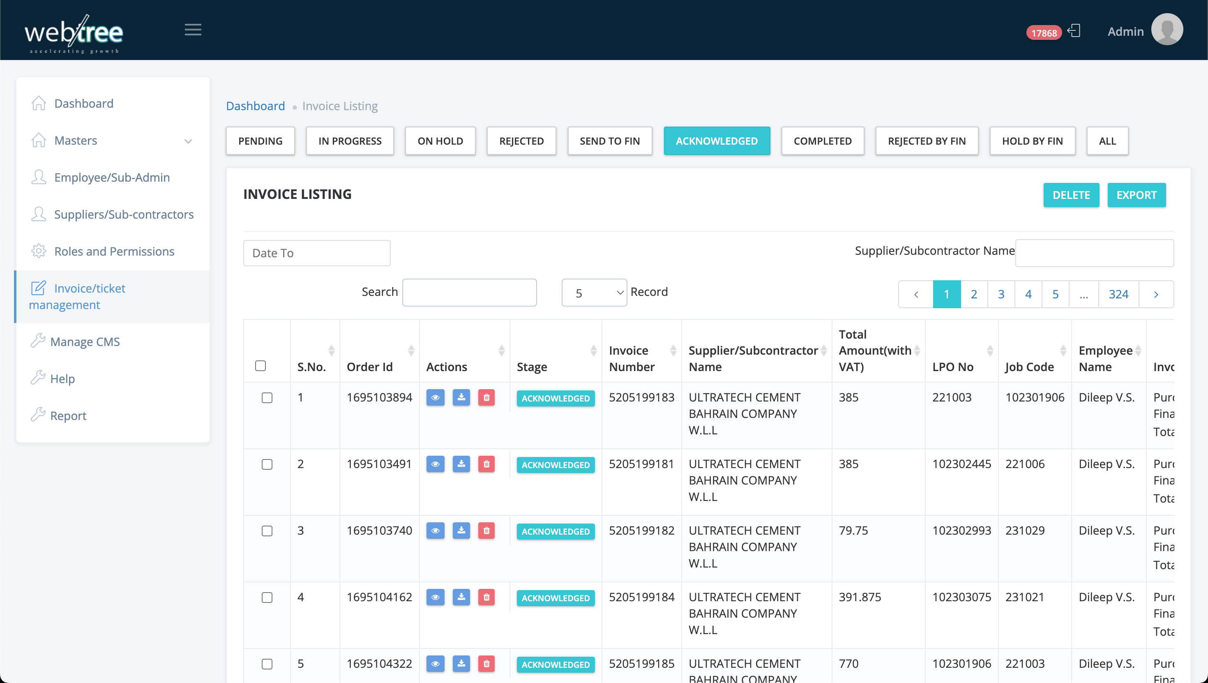Viewport: 1208px width, 683px height.
Task: Open the records-per-page dropdown showing 5
Action: point(594,293)
